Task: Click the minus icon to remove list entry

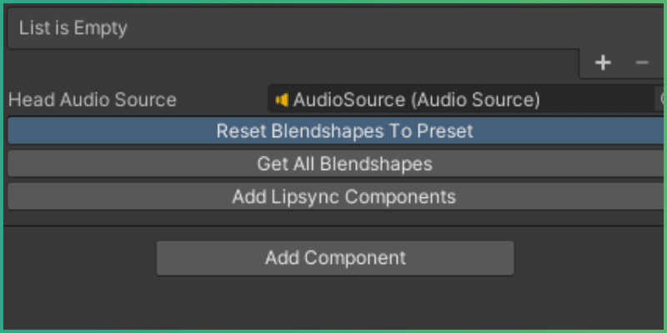Action: click(641, 63)
